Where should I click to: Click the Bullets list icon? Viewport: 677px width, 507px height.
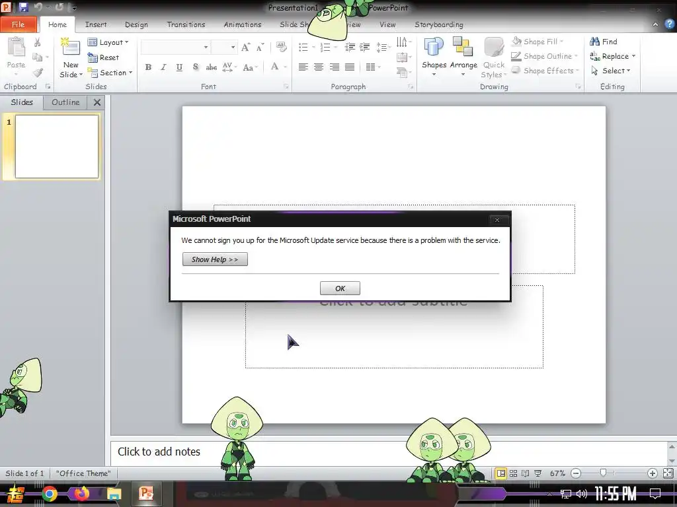click(303, 47)
